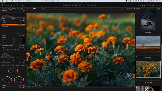Select the Green levels channel
Screen dimensions: 162x91
[15, 50]
